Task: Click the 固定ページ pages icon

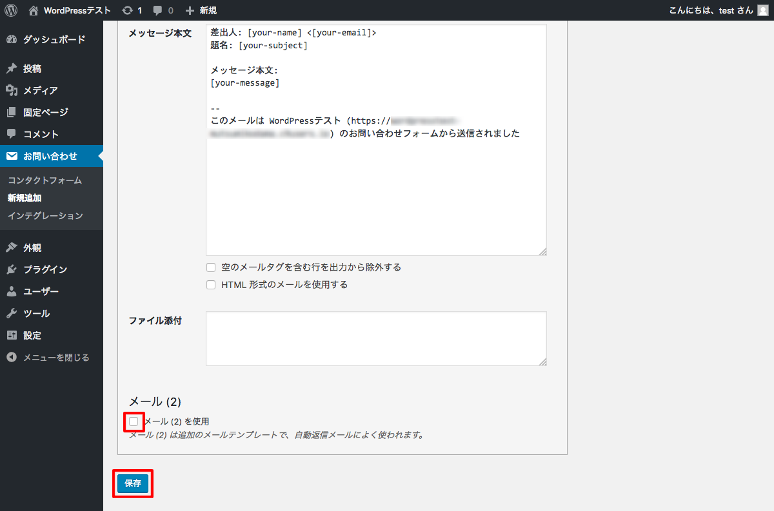Action: coord(12,112)
